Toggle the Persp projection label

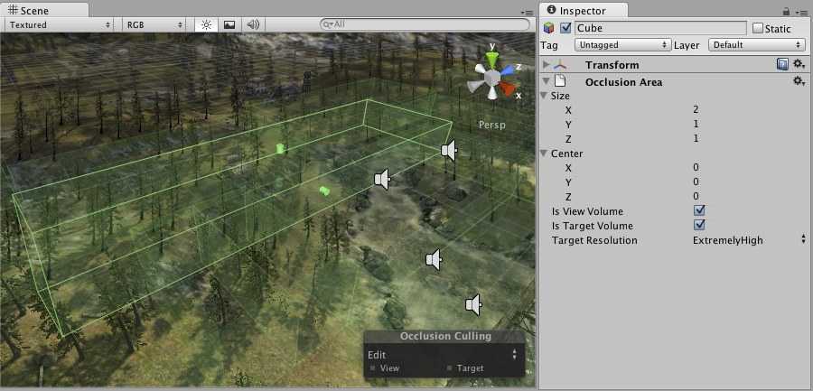pos(491,125)
